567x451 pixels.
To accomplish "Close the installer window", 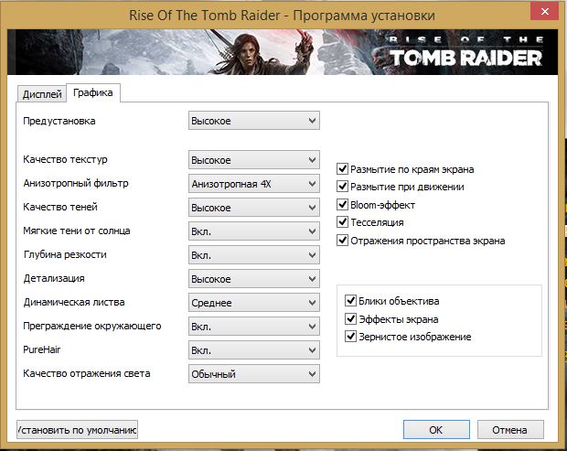I will 545,12.
